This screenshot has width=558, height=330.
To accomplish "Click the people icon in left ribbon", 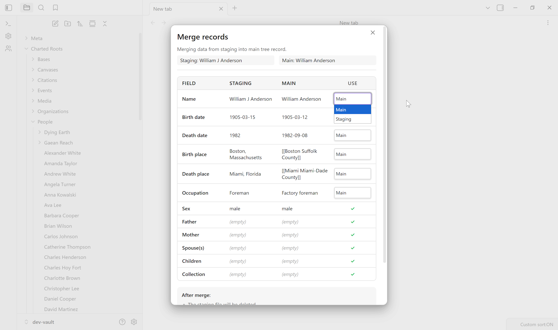I will tap(8, 49).
